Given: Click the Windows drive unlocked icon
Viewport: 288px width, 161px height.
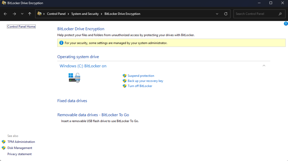Looking at the screenshot, I should click(74, 78).
